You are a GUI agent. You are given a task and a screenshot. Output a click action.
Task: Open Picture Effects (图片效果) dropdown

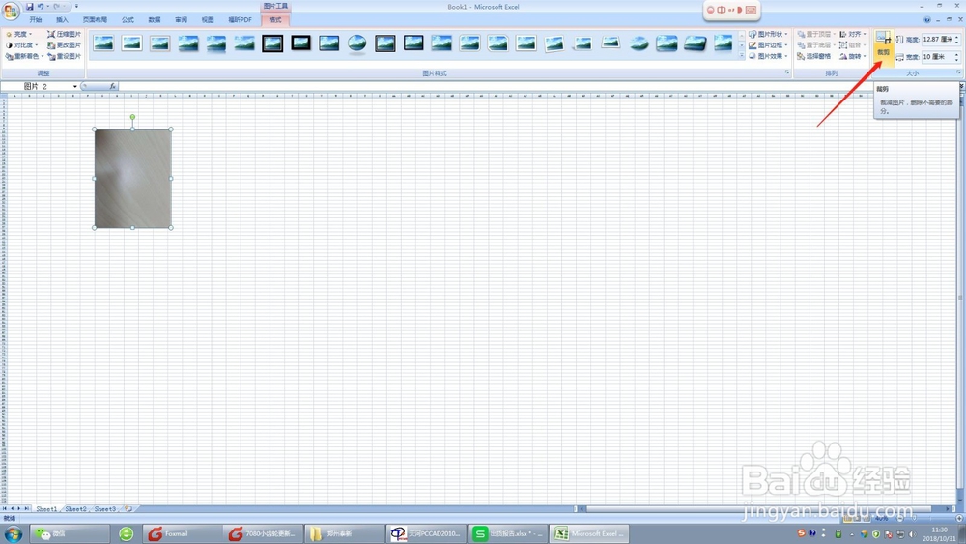point(768,56)
